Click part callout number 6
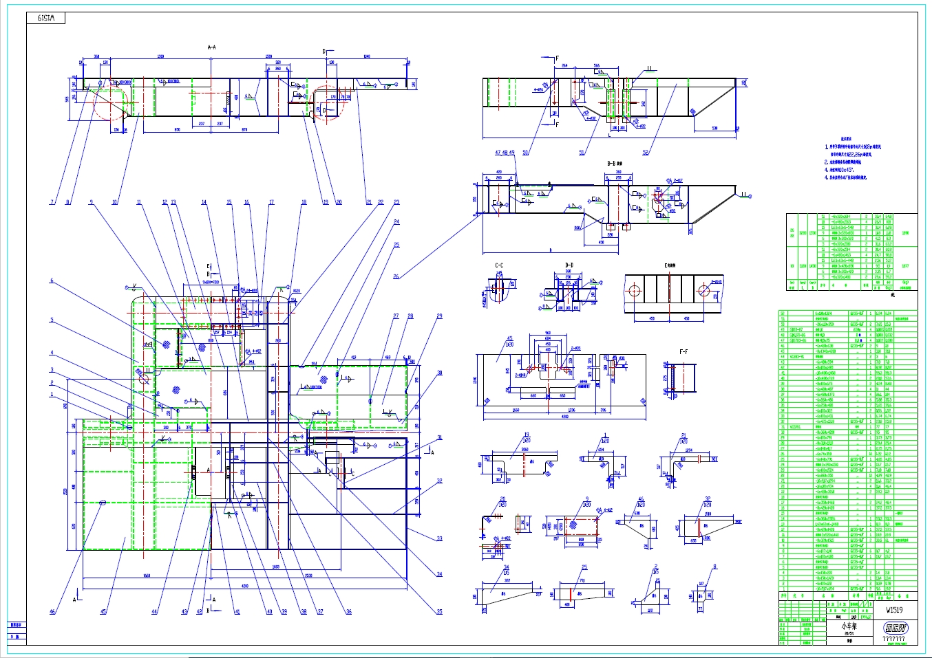The width and height of the screenshot is (932, 658). coord(52,281)
